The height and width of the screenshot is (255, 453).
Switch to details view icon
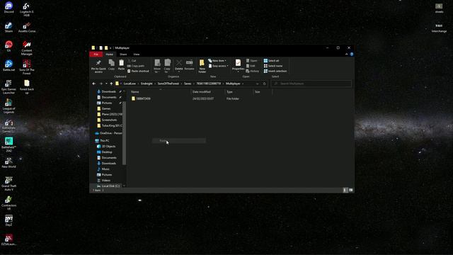tap(345, 191)
